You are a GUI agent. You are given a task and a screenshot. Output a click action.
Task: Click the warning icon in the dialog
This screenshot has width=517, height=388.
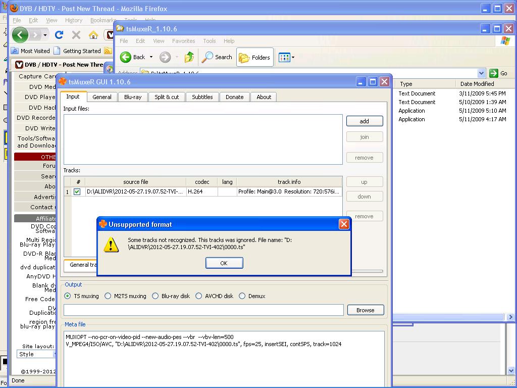tap(111, 245)
